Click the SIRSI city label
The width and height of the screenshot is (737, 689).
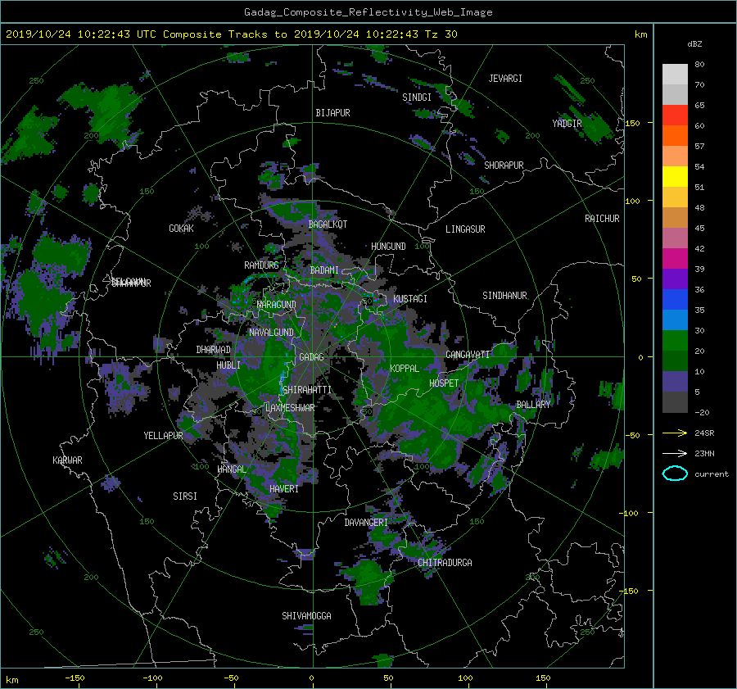[185, 496]
